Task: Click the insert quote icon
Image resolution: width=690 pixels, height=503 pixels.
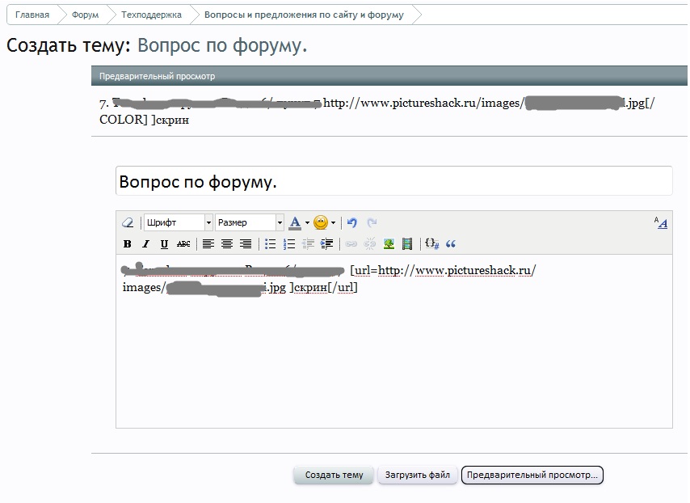Action: [x=451, y=243]
